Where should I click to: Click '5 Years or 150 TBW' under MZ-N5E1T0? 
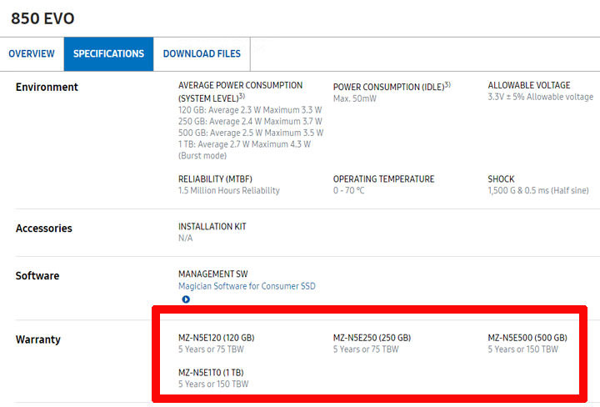point(213,384)
